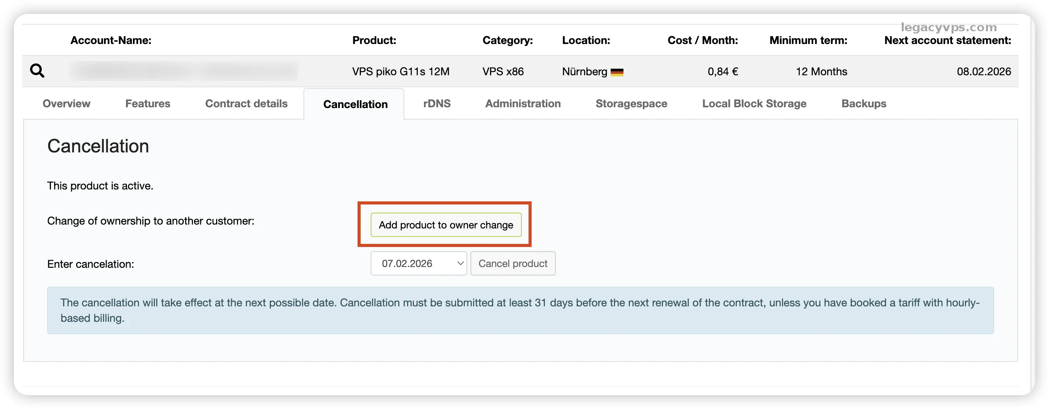View the Storagespace tab
1049x409 pixels.
click(631, 104)
